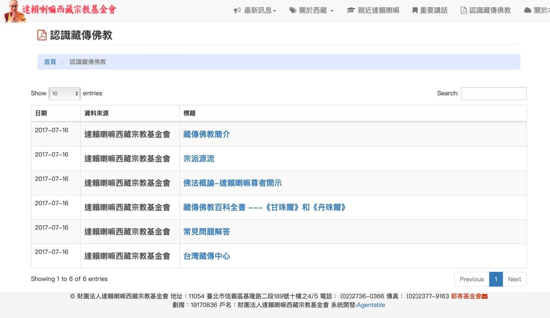Open the 藏傳佛教簡介 article link
This screenshot has width=550, height=318.
[x=206, y=134]
